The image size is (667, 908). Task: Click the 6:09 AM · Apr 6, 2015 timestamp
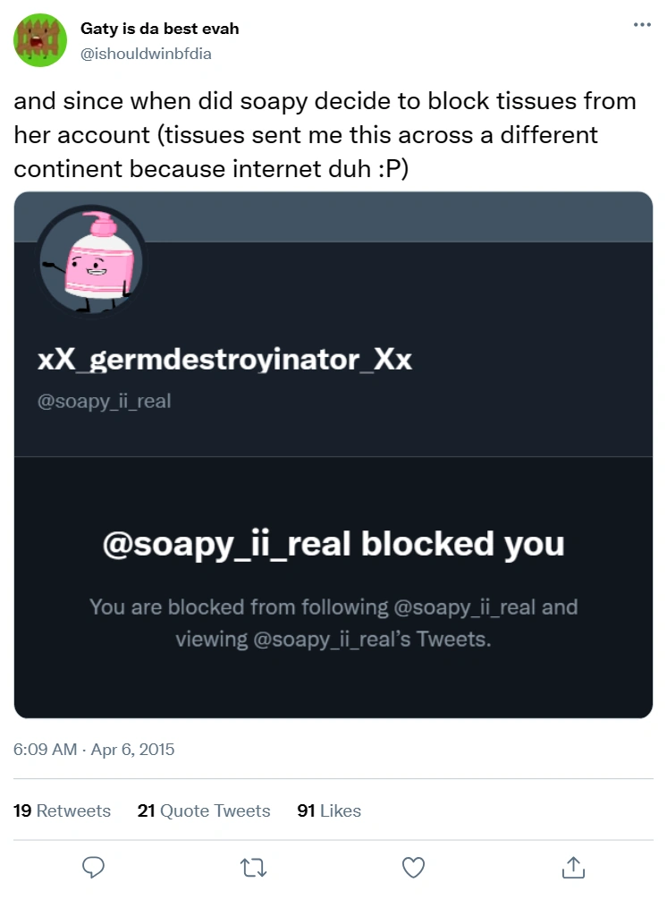pos(94,750)
